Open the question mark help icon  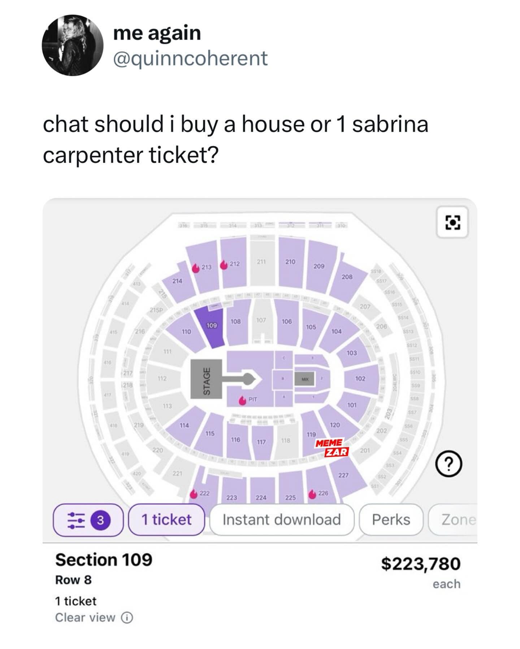coord(448,464)
